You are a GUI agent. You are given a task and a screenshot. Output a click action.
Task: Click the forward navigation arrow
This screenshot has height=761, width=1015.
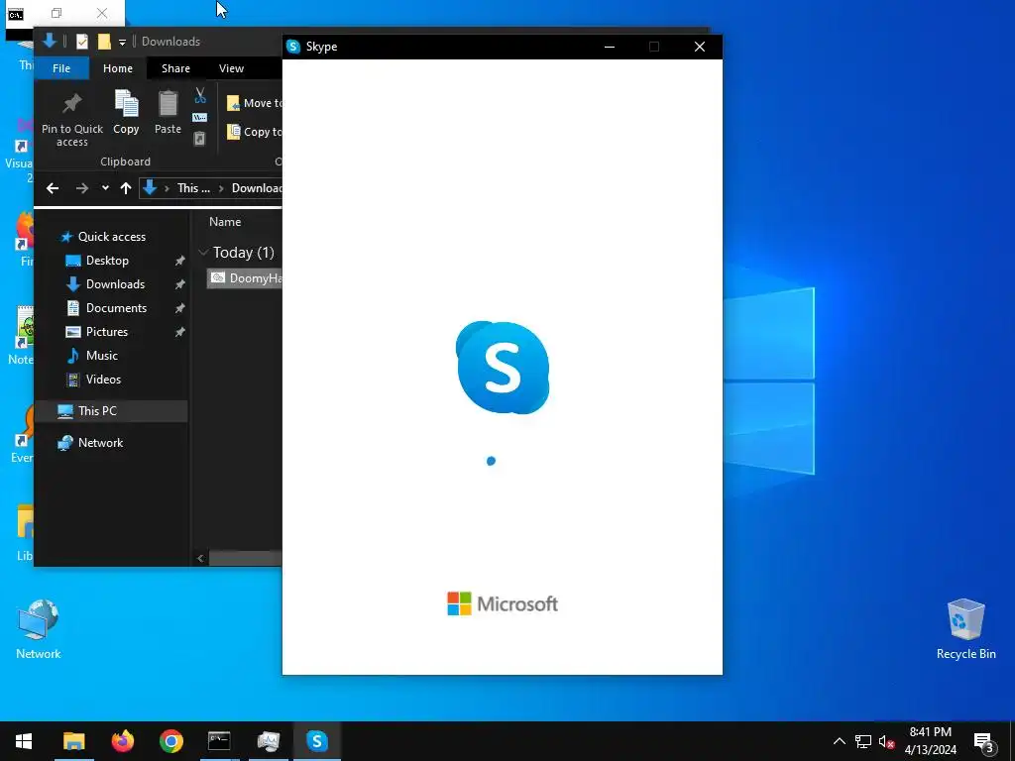pos(81,188)
